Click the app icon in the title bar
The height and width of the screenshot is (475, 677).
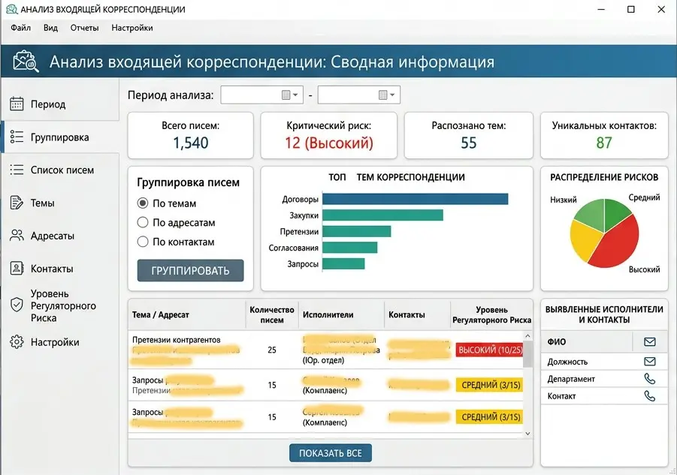12,9
